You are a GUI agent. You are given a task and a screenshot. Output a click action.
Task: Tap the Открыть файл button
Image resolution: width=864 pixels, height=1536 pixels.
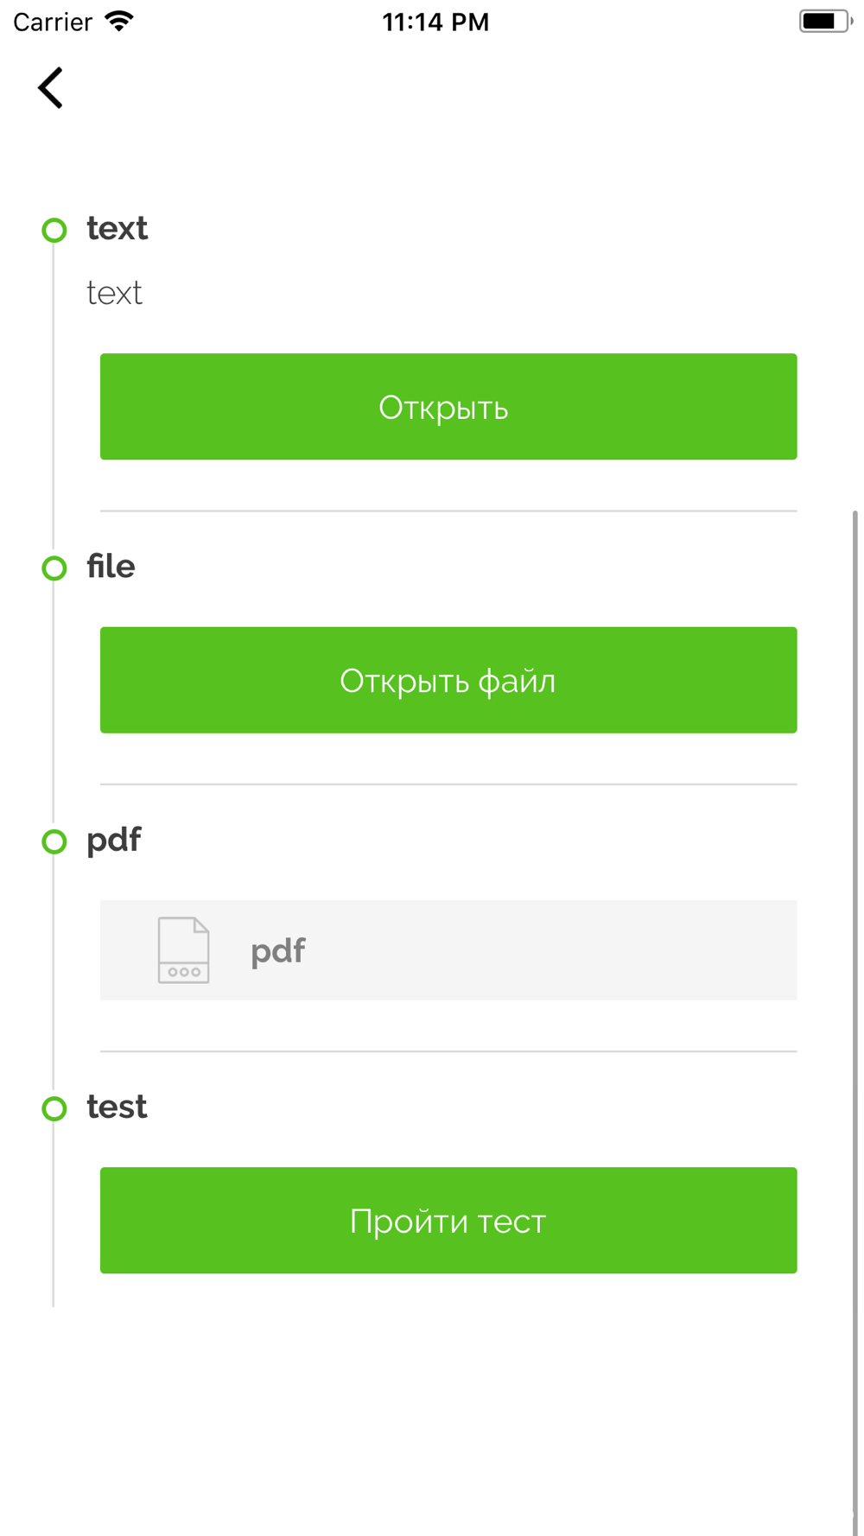coord(448,680)
